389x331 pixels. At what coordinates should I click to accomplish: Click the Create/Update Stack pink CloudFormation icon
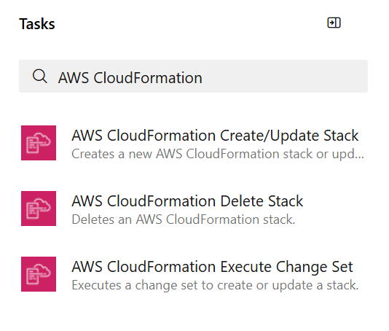tap(39, 143)
